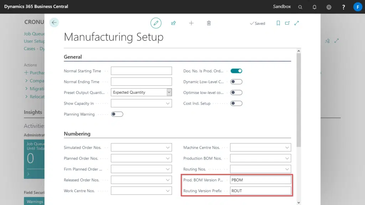Viewport: 365px width, 205px height.
Task: Expand Show Capacity In dropdown
Action: tap(168, 104)
